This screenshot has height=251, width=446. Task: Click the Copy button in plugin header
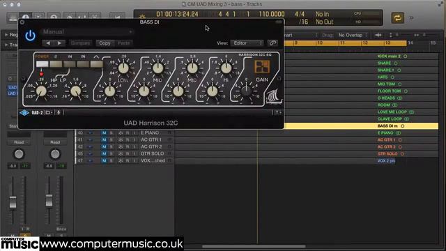click(105, 43)
